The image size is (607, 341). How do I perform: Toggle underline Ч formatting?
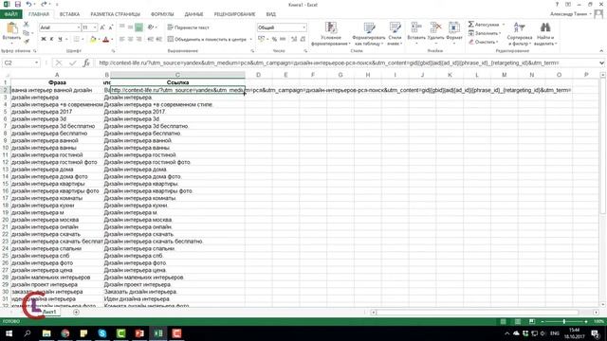point(60,39)
